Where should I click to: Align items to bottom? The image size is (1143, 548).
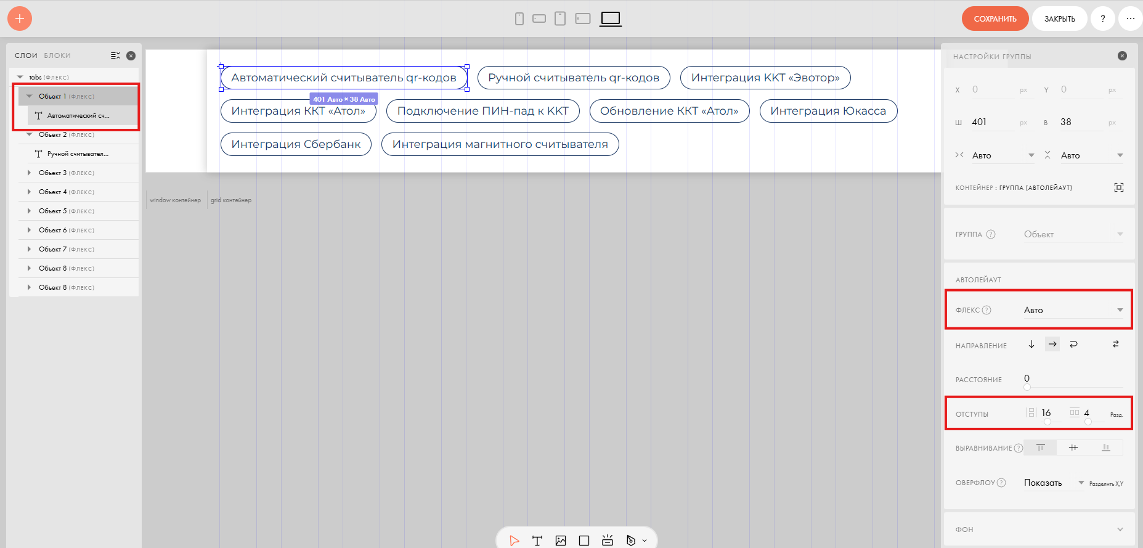[1106, 448]
